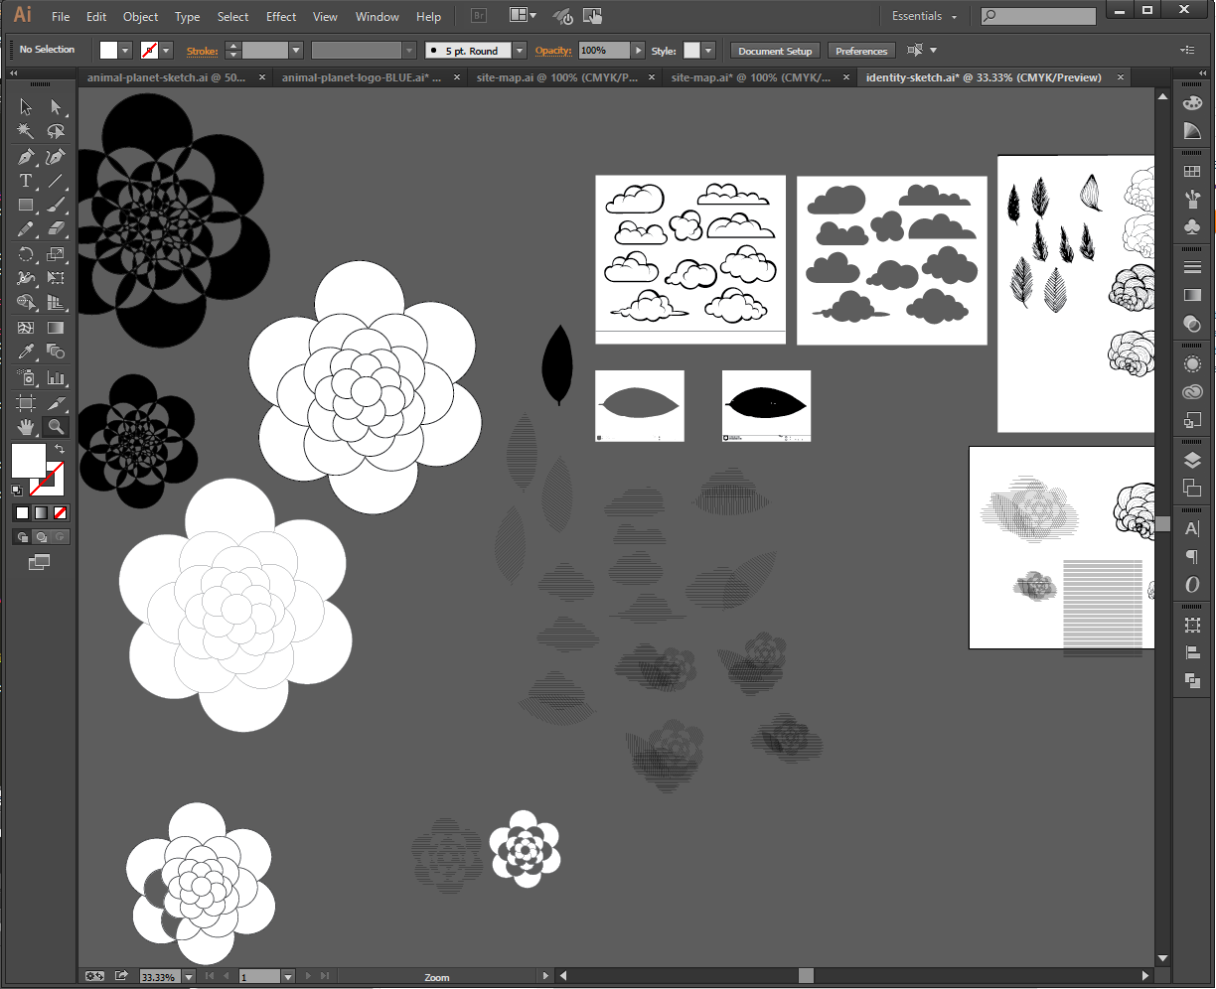Image resolution: width=1216 pixels, height=989 pixels.
Task: Open the Essentials workspace dropdown
Action: coord(924,17)
